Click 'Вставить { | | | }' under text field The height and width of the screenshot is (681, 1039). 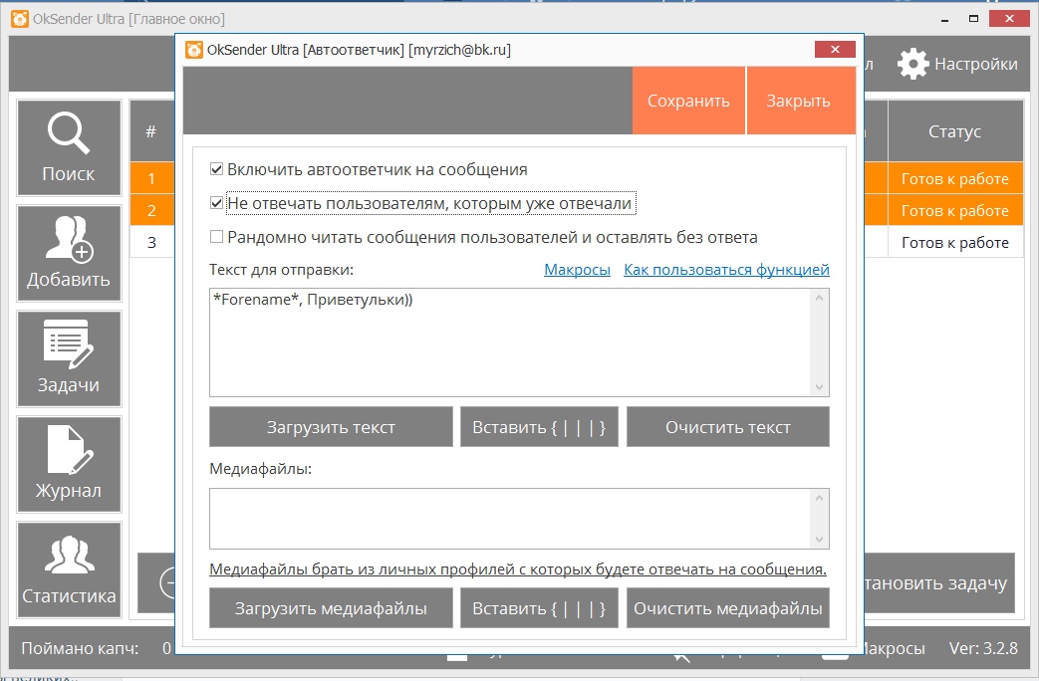(x=539, y=427)
